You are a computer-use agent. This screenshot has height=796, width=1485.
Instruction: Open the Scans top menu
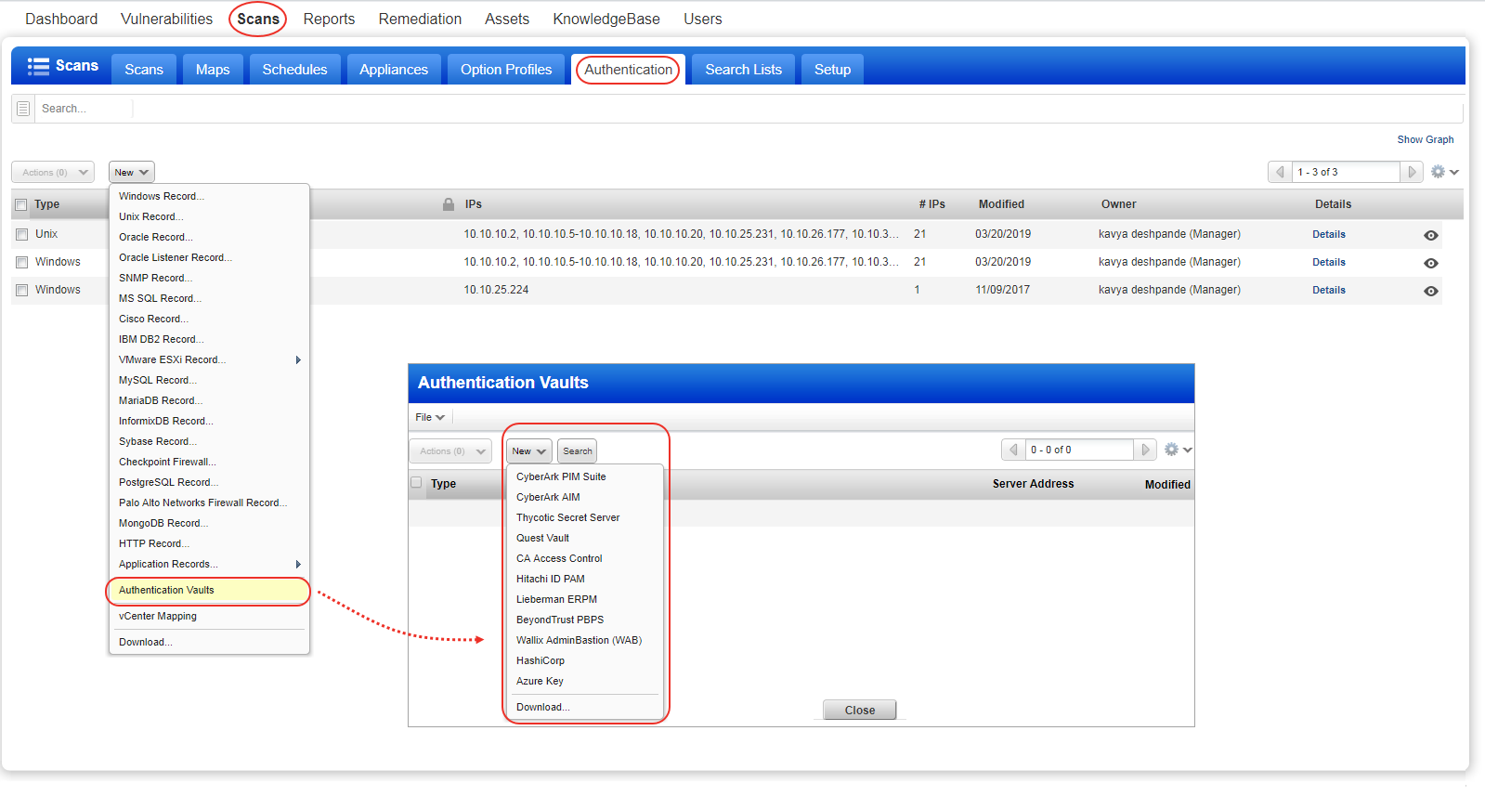click(x=258, y=19)
